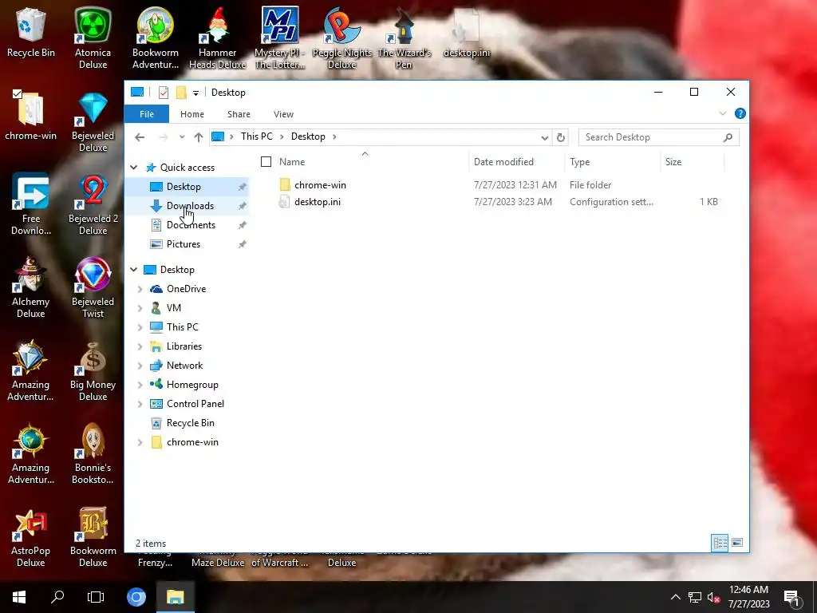Open the Action Center notification icon
817x613 pixels.
(791, 597)
